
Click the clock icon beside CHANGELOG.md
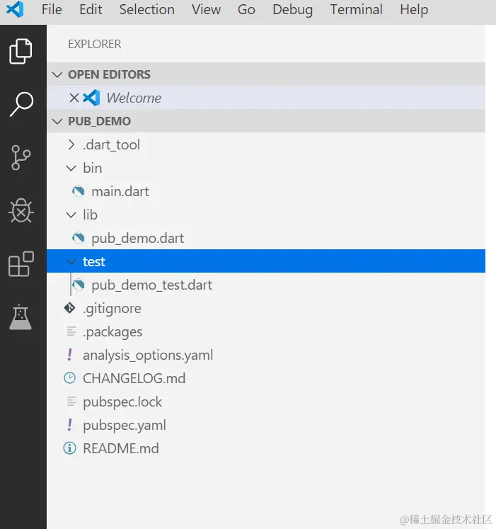[69, 378]
